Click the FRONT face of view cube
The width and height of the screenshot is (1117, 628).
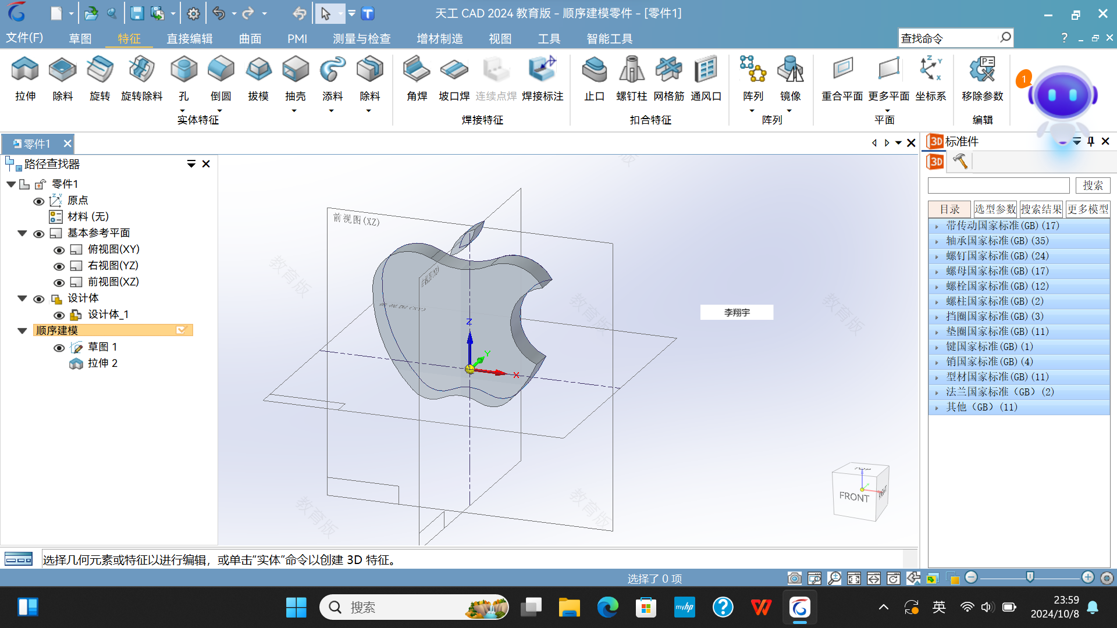[x=853, y=496]
